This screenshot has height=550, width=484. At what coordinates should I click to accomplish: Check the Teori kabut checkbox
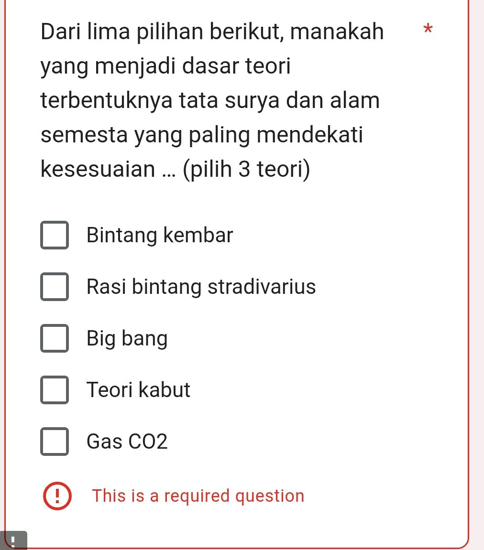coord(54,390)
